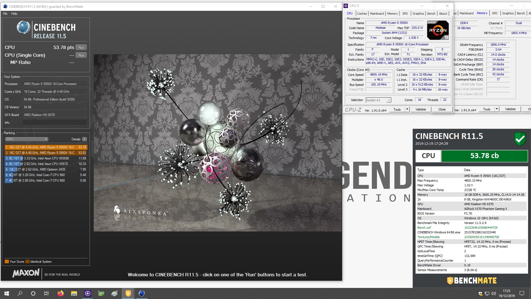Click the Ryzen 9 logo in CPU-Z
Image resolution: width=531 pixels, height=299 pixels.
point(438,30)
